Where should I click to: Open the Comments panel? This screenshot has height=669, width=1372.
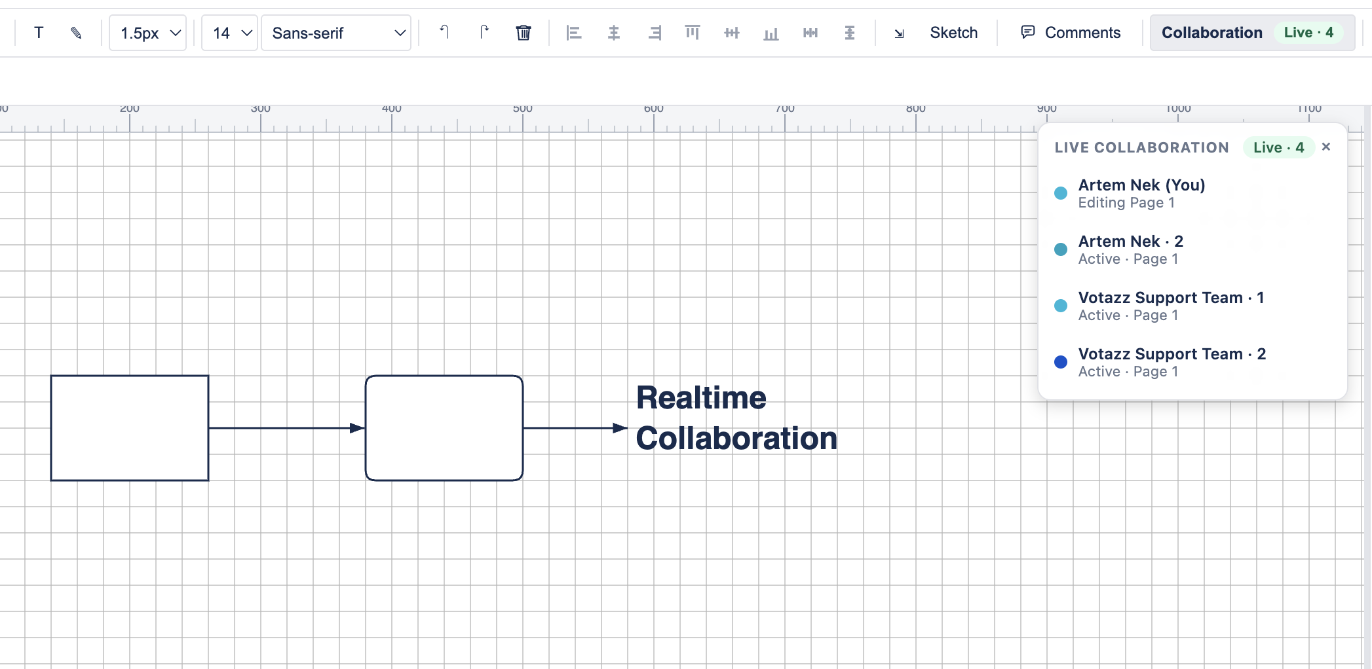[1071, 33]
